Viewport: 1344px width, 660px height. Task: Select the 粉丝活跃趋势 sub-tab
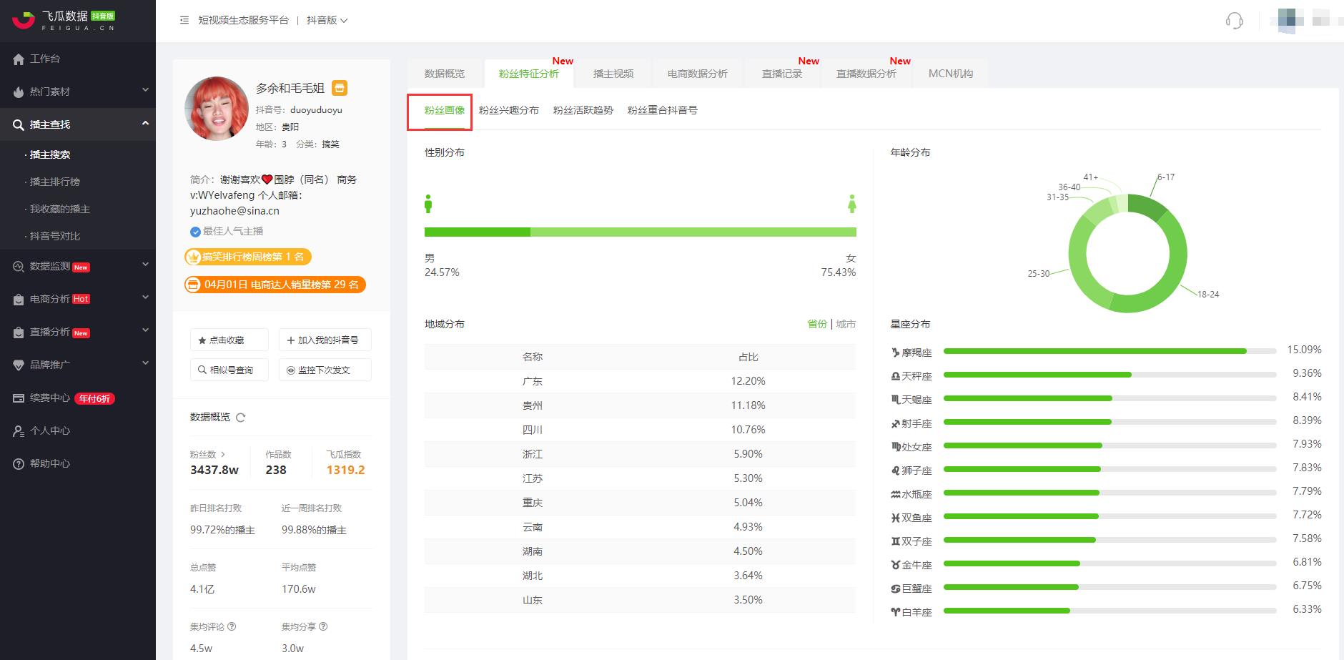583,110
